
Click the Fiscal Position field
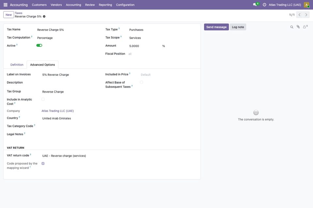tap(162, 54)
